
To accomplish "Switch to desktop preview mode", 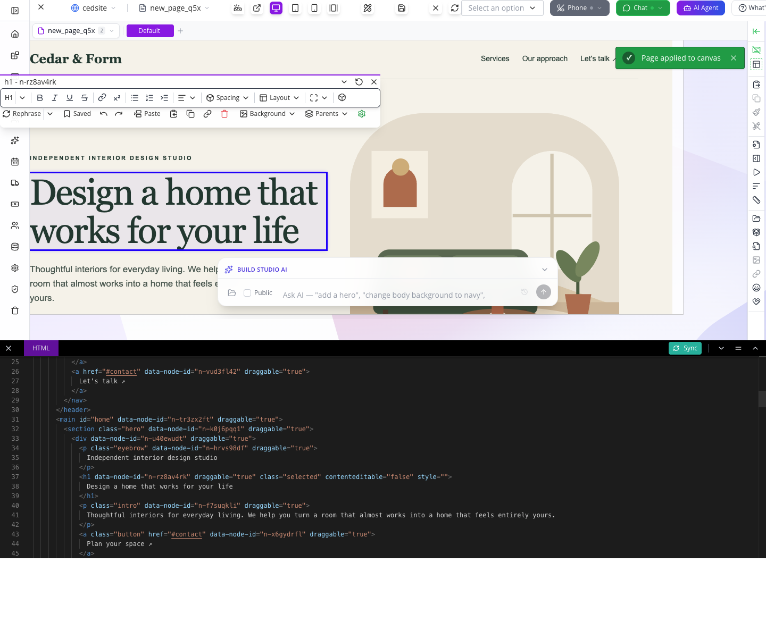I will (x=276, y=8).
